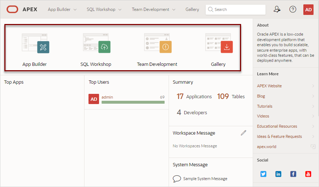
Task: Open App Builder in top navigation
Action: click(x=59, y=9)
